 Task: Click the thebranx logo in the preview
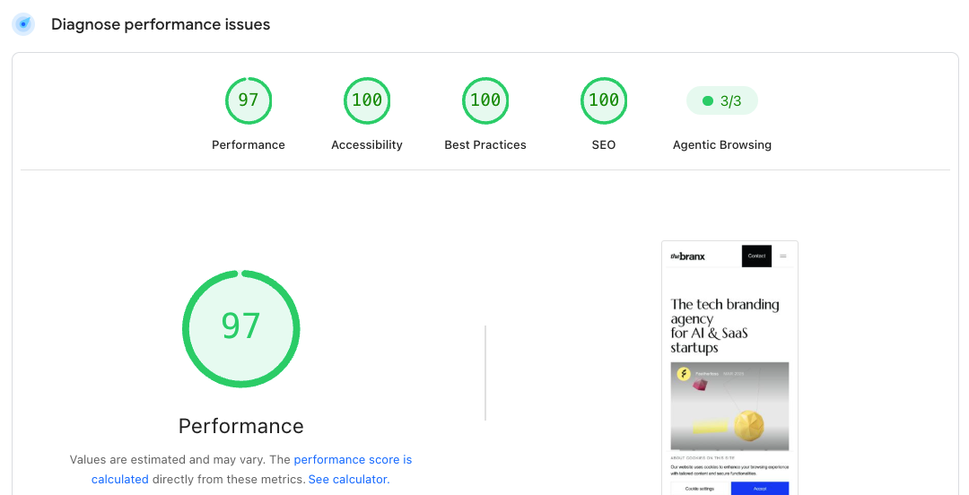coord(688,256)
